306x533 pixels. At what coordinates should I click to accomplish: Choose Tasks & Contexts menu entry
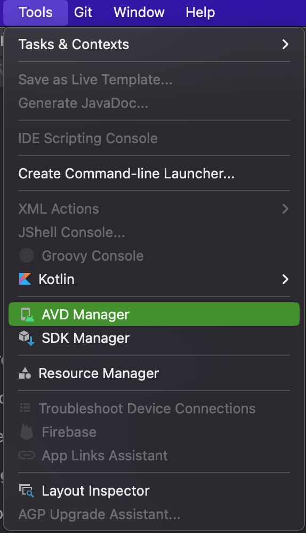click(154, 44)
